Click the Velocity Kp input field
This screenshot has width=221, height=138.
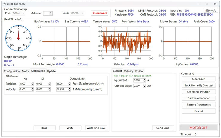point(25,89)
